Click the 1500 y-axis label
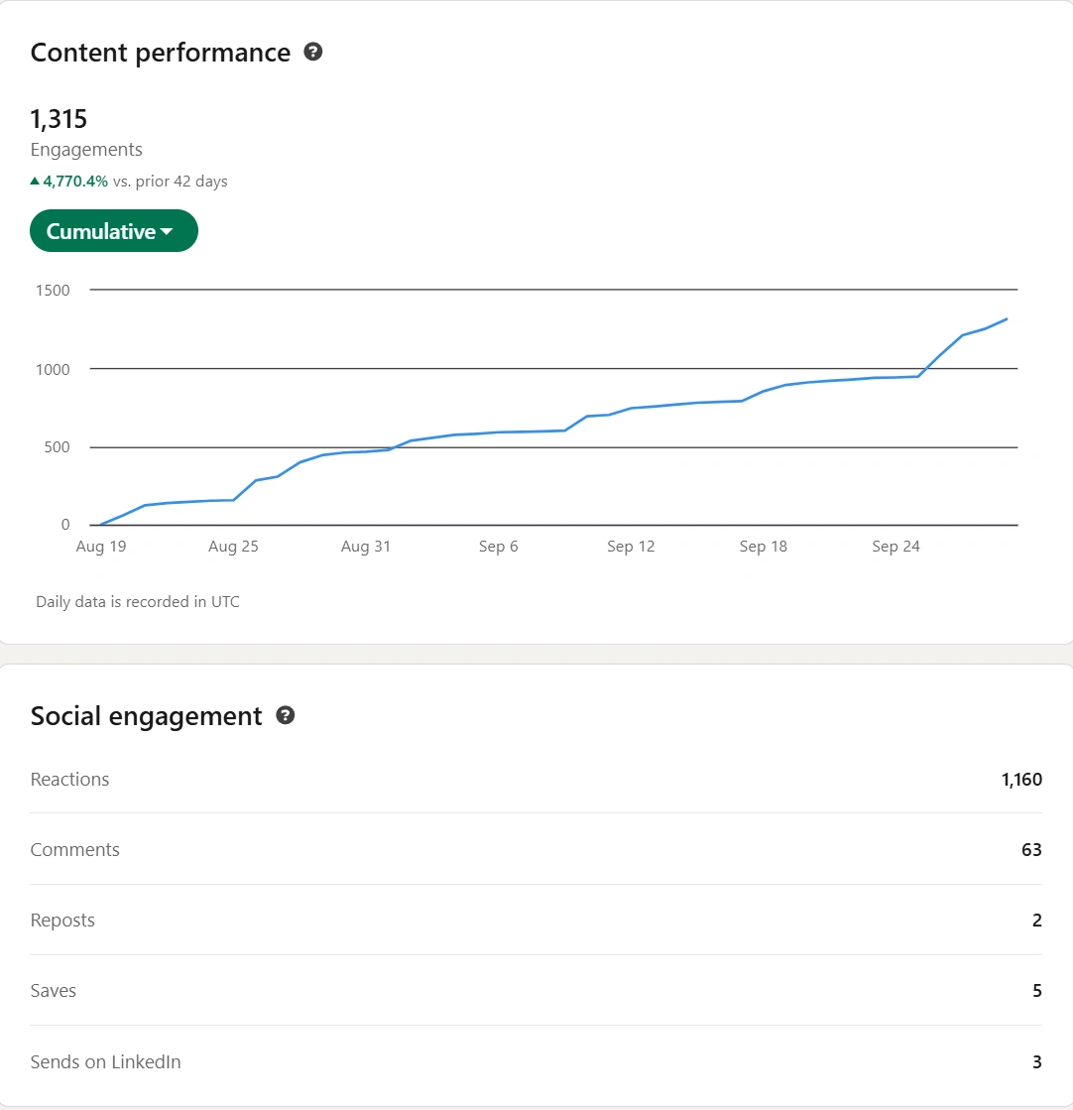 point(53,290)
